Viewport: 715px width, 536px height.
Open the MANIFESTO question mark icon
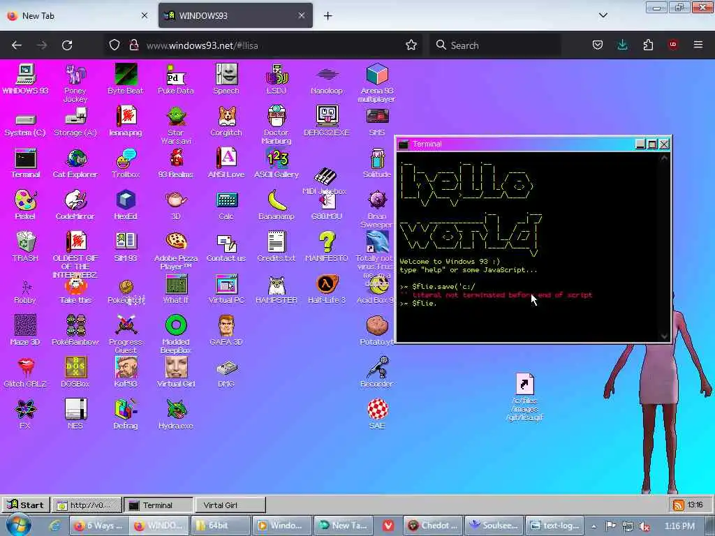(x=327, y=246)
